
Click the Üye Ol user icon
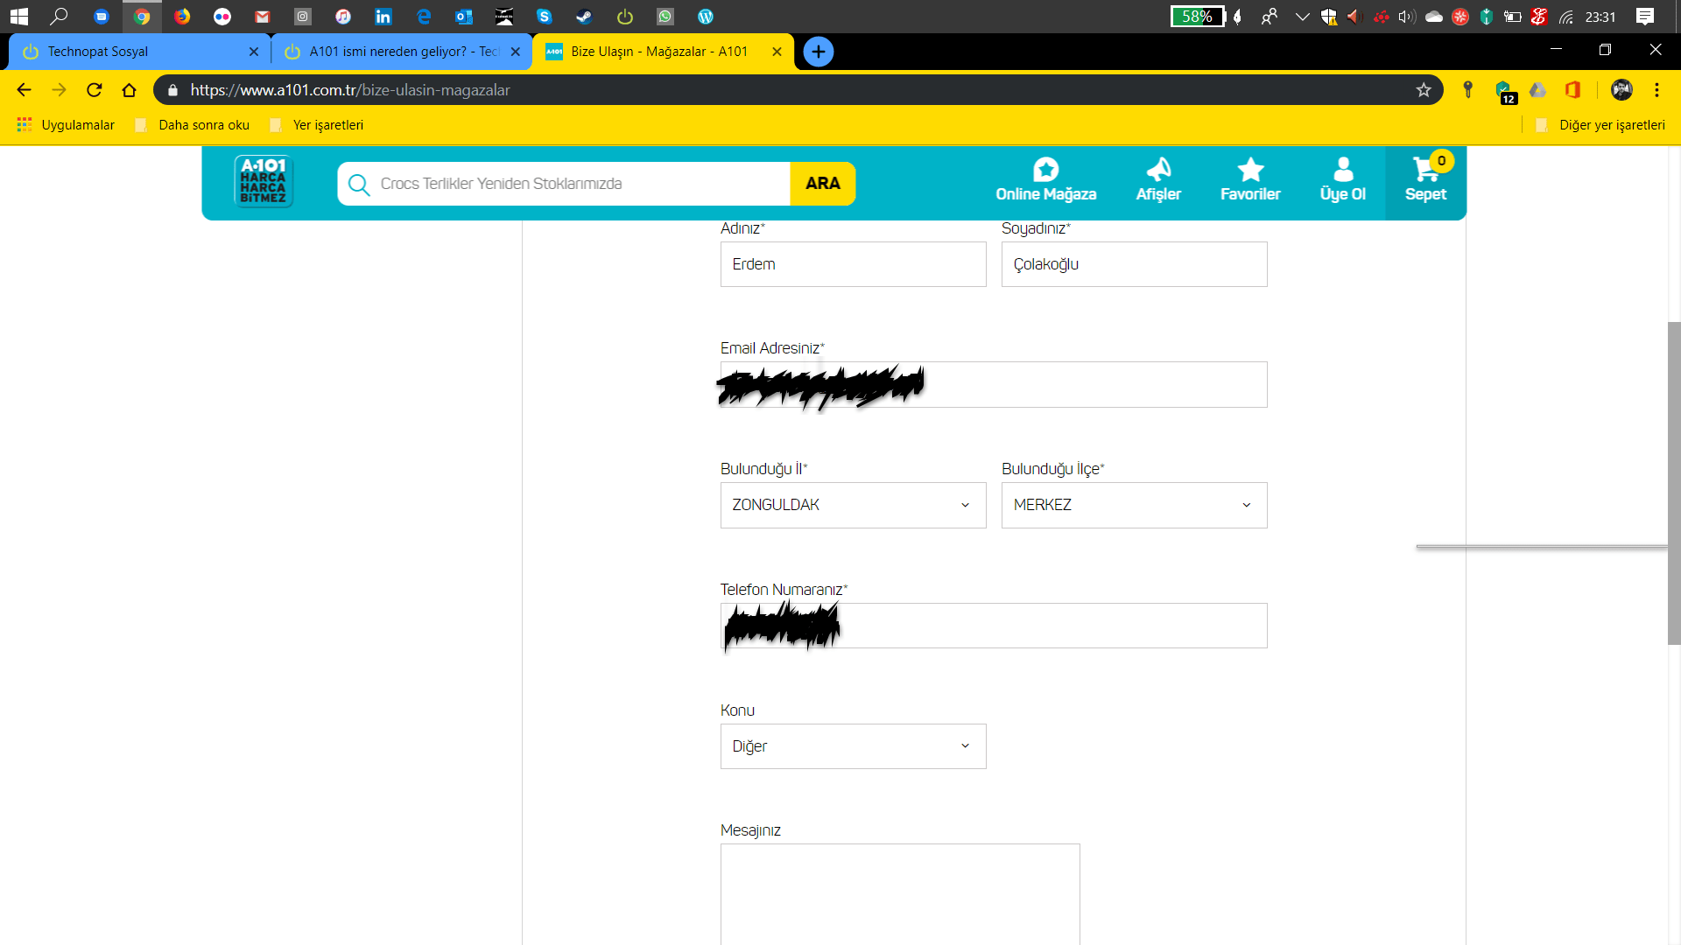[1342, 170]
